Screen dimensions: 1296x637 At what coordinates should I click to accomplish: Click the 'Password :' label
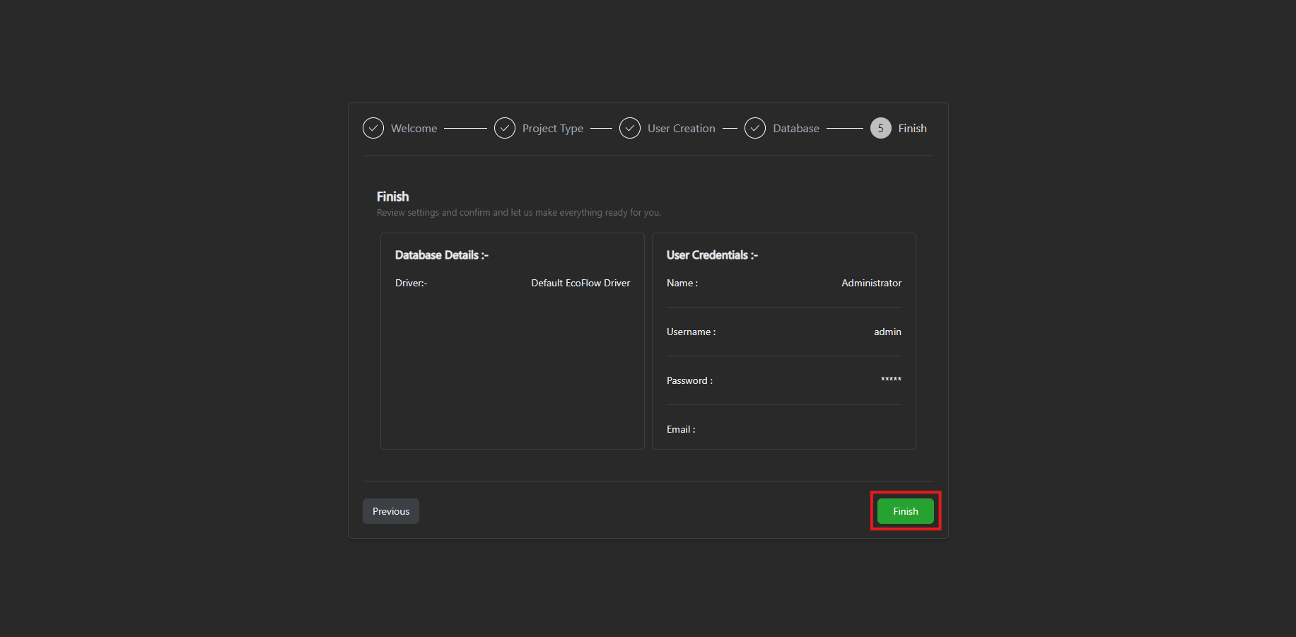[x=690, y=380]
